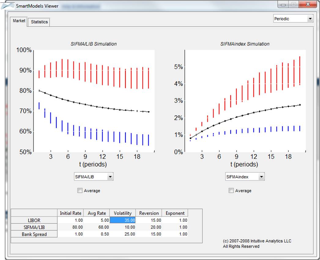Click the SIFMA/LIB Simulation chart title
The width and height of the screenshot is (320, 260).
[x=94, y=44]
